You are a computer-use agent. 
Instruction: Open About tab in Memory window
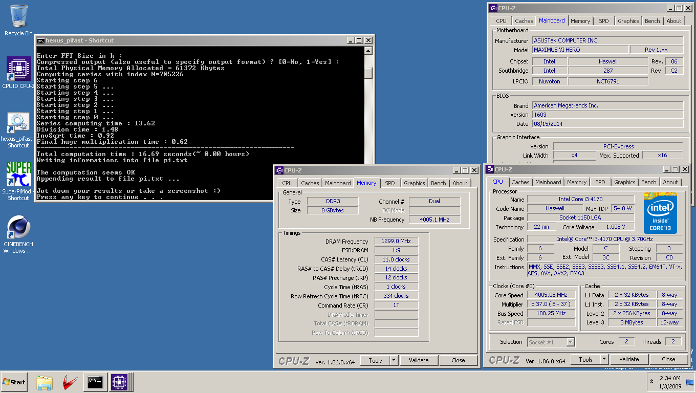pyautogui.click(x=460, y=183)
